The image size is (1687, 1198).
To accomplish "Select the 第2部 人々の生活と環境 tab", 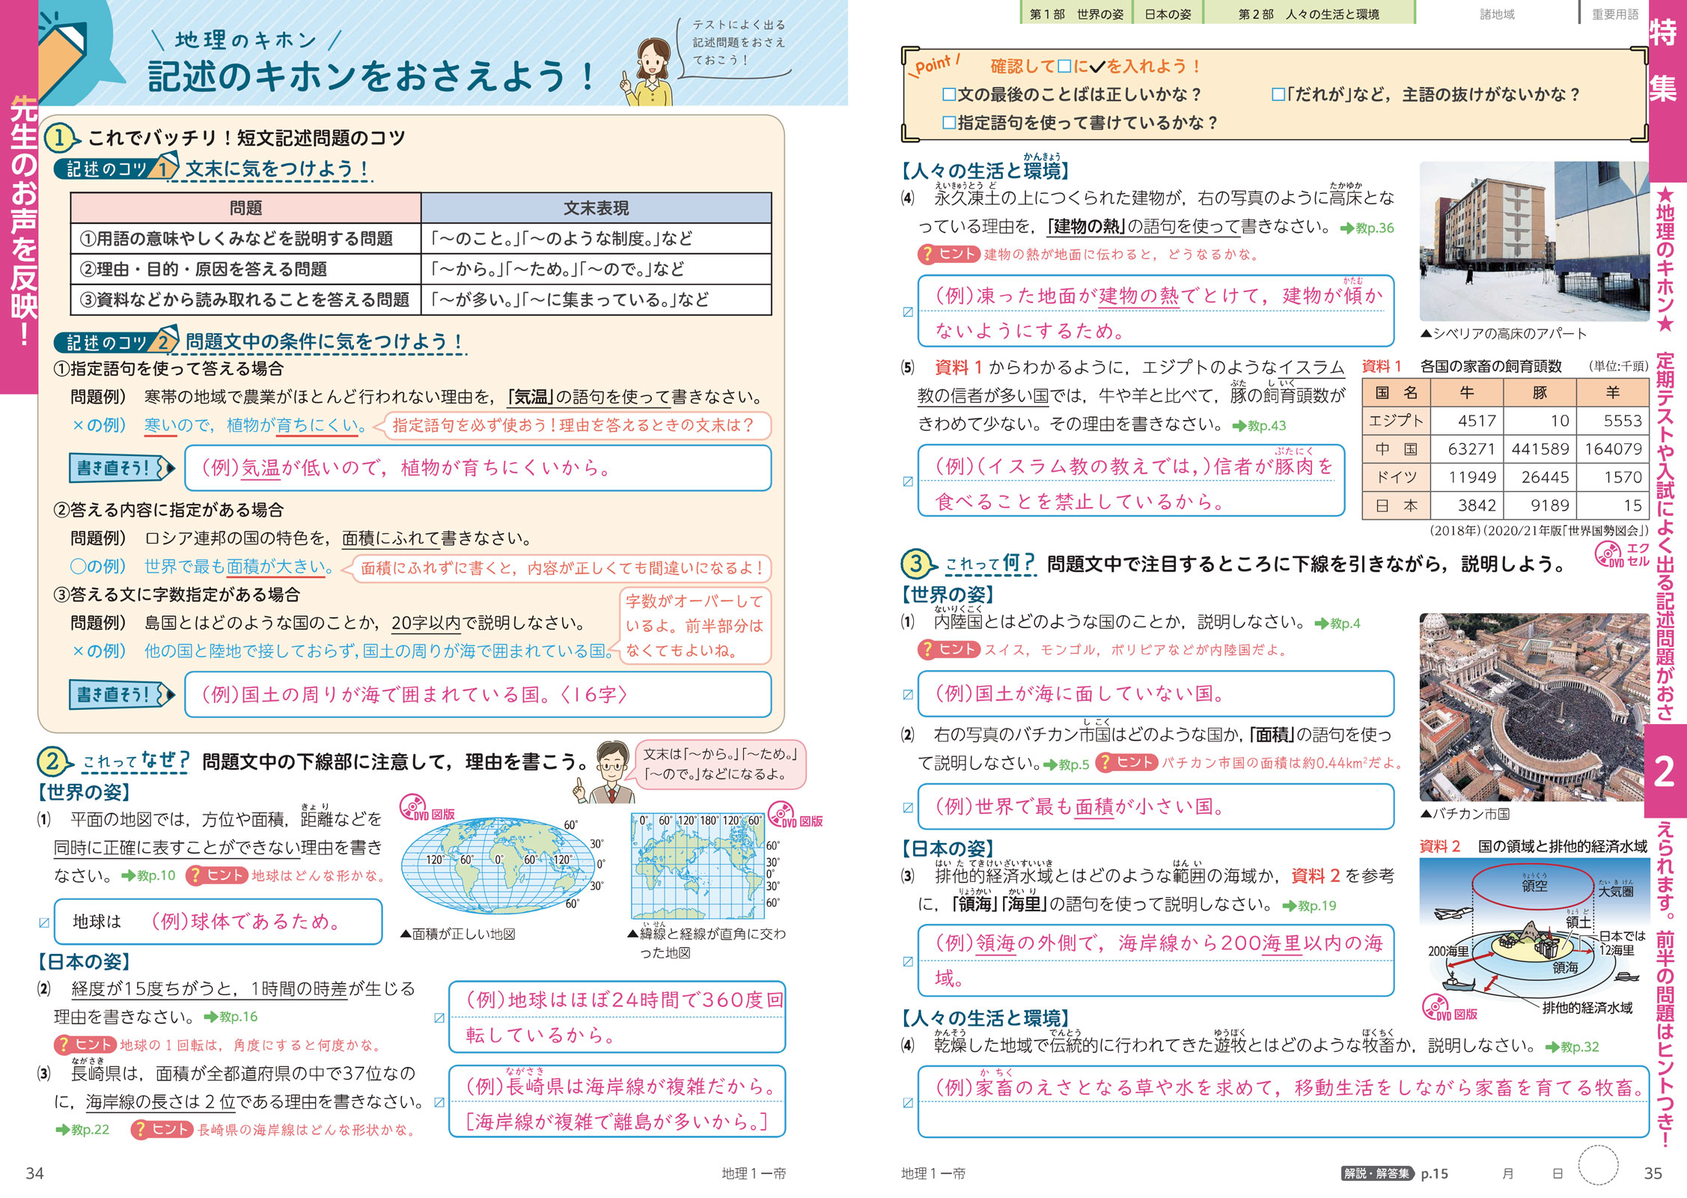I will click(1309, 13).
